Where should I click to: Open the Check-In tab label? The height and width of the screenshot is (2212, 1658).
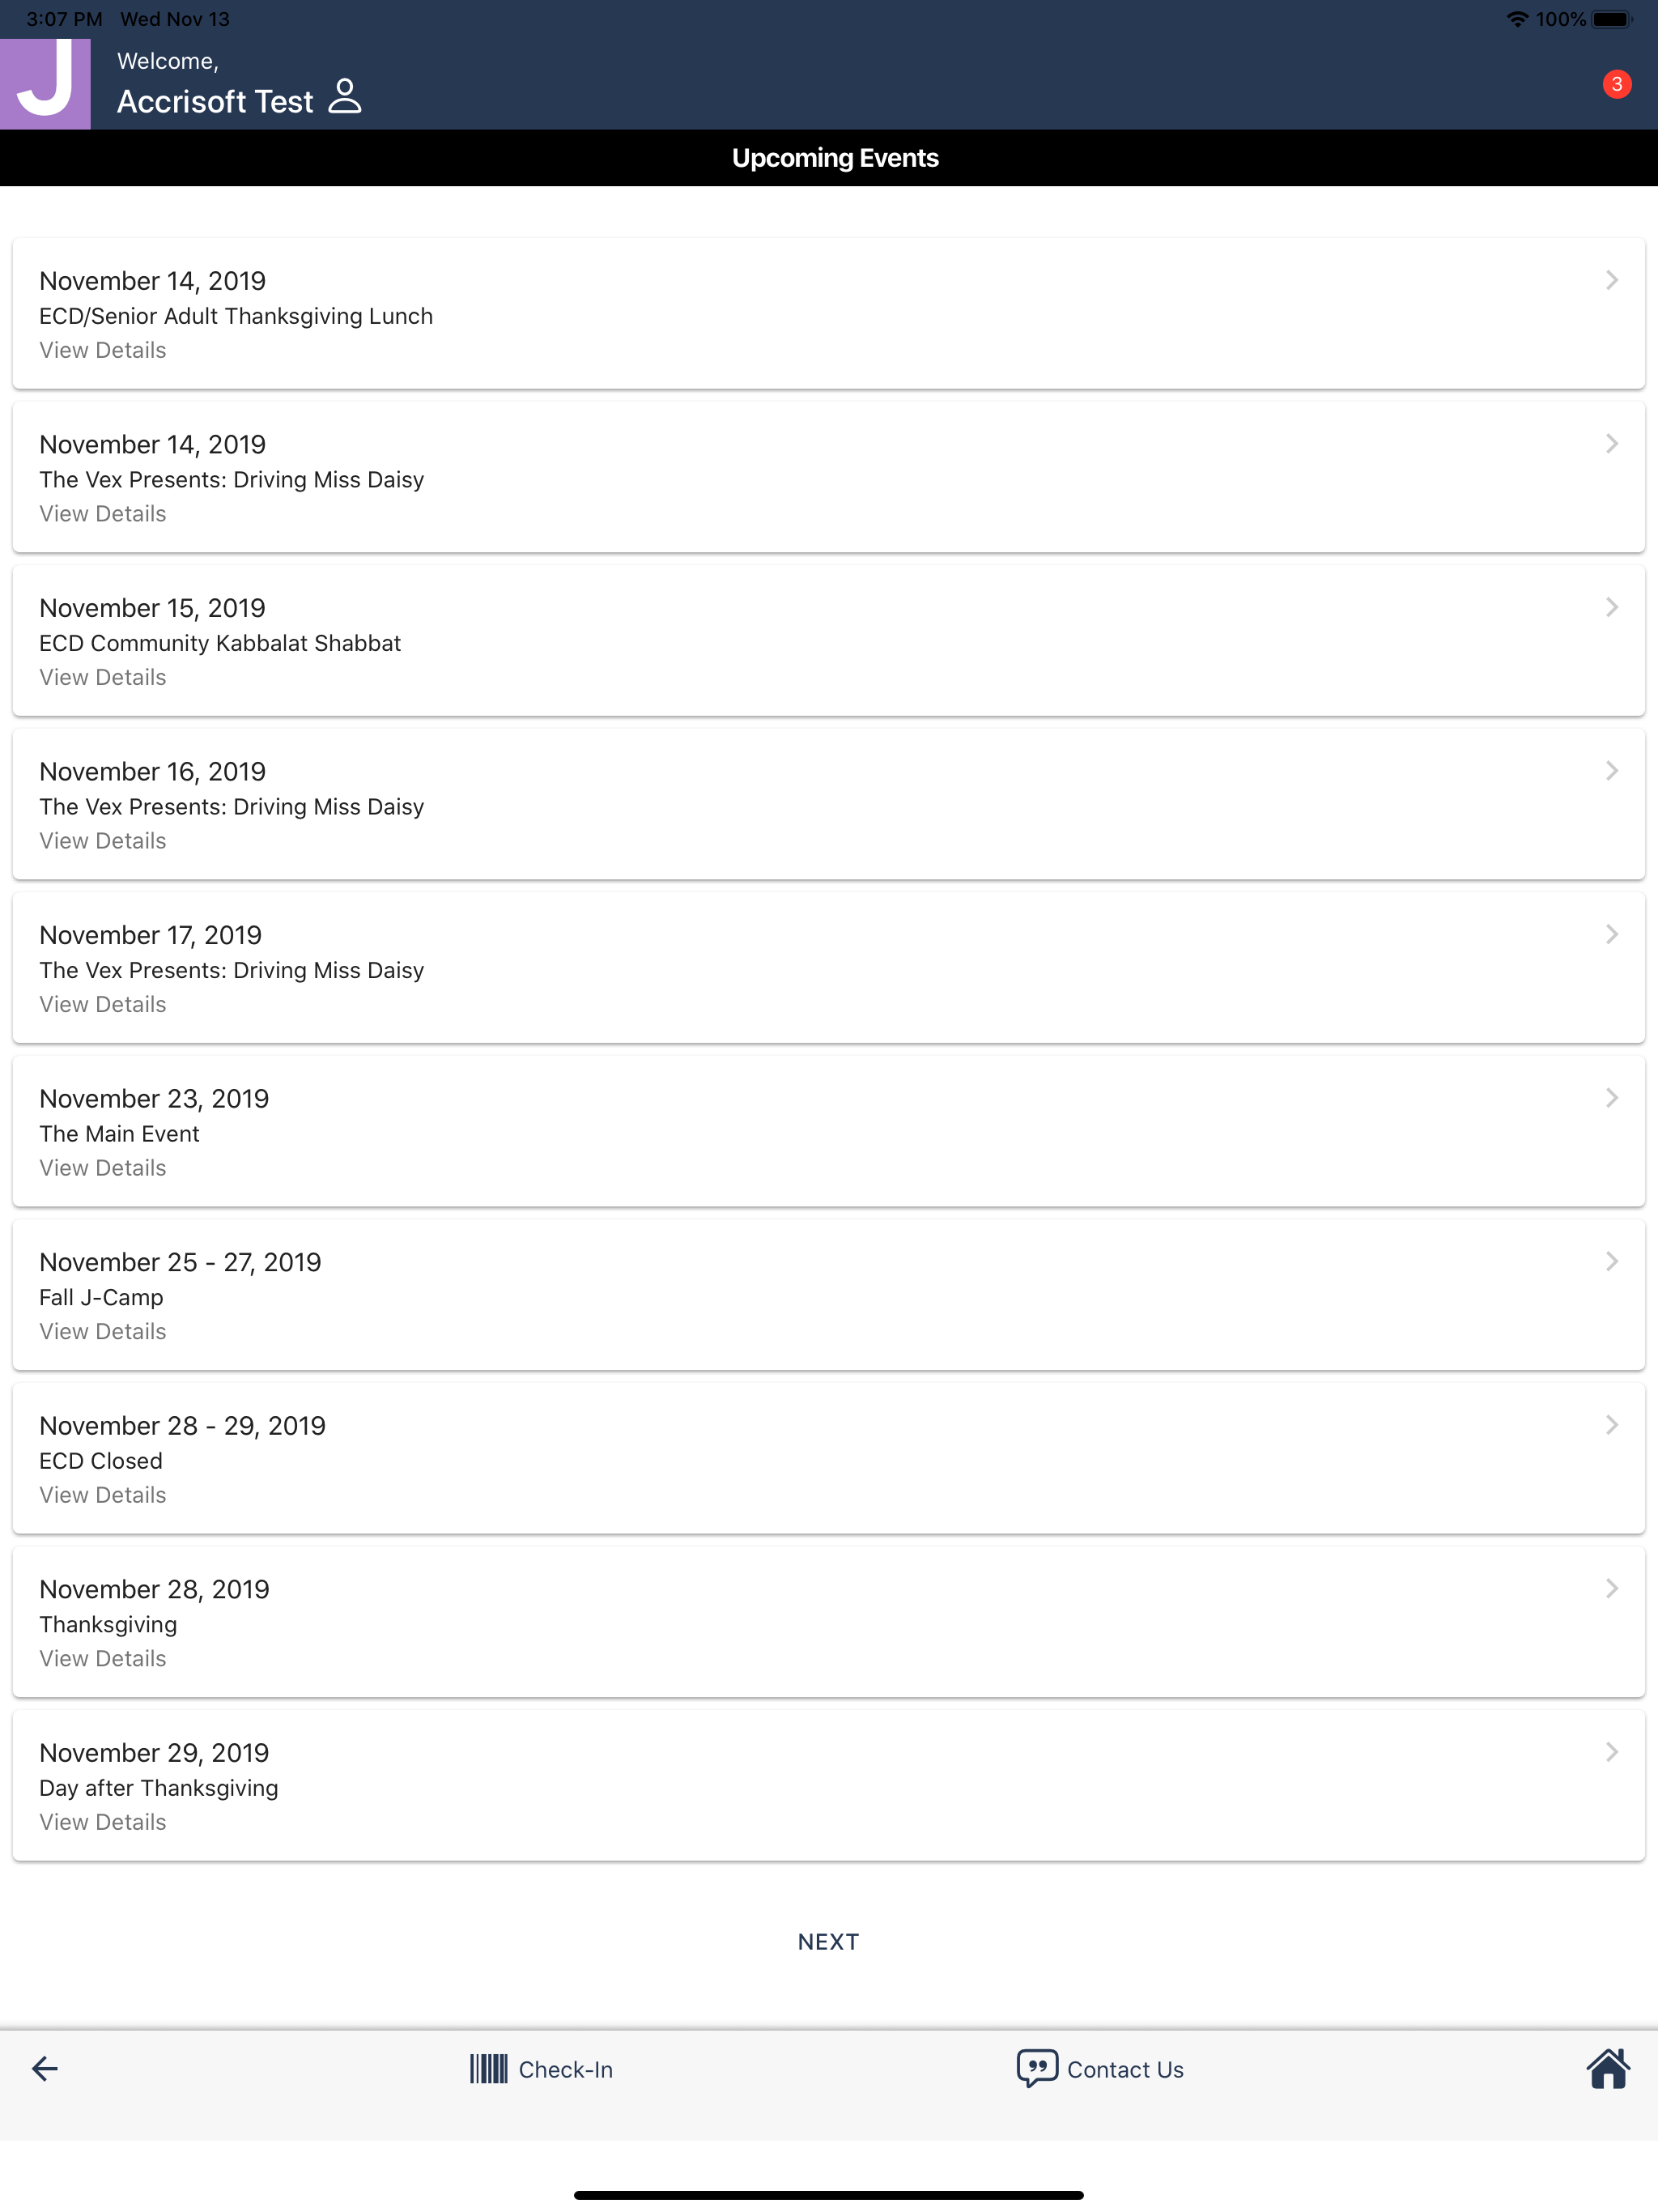coord(566,2070)
